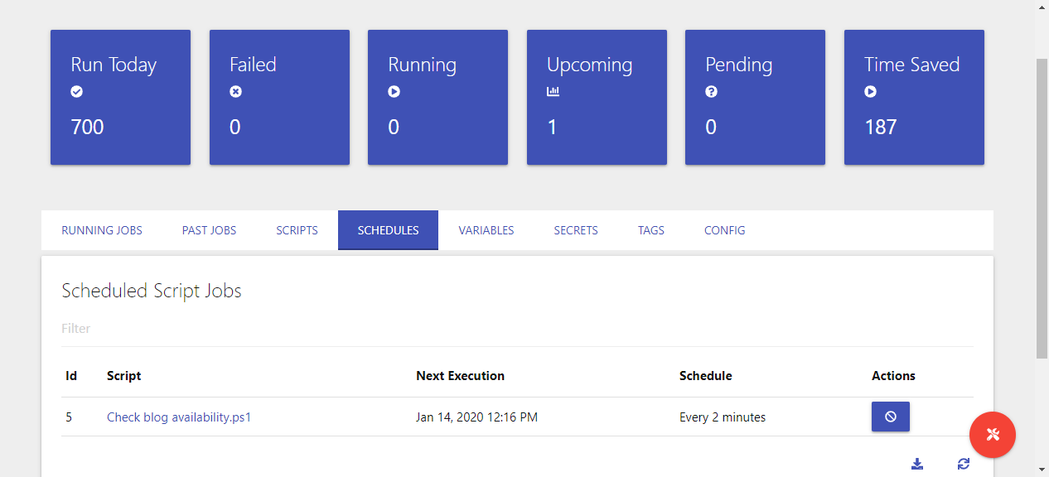Click the play icon on Running card
The image size is (1049, 477).
394,92
